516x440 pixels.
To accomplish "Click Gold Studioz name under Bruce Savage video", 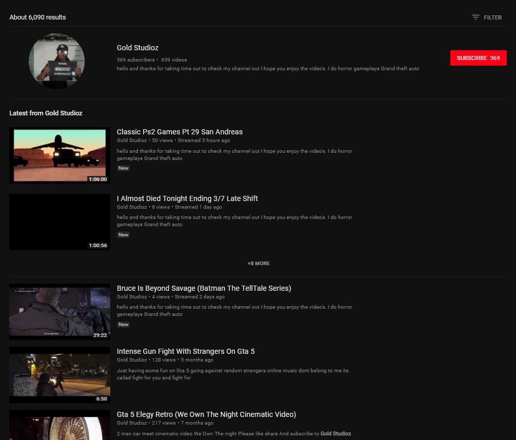I will 132,297.
